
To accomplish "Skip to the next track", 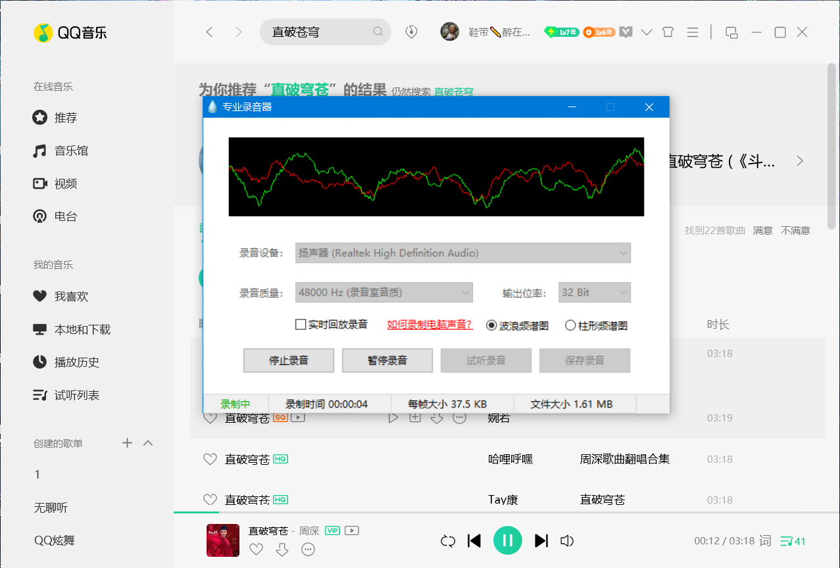I will (x=541, y=540).
